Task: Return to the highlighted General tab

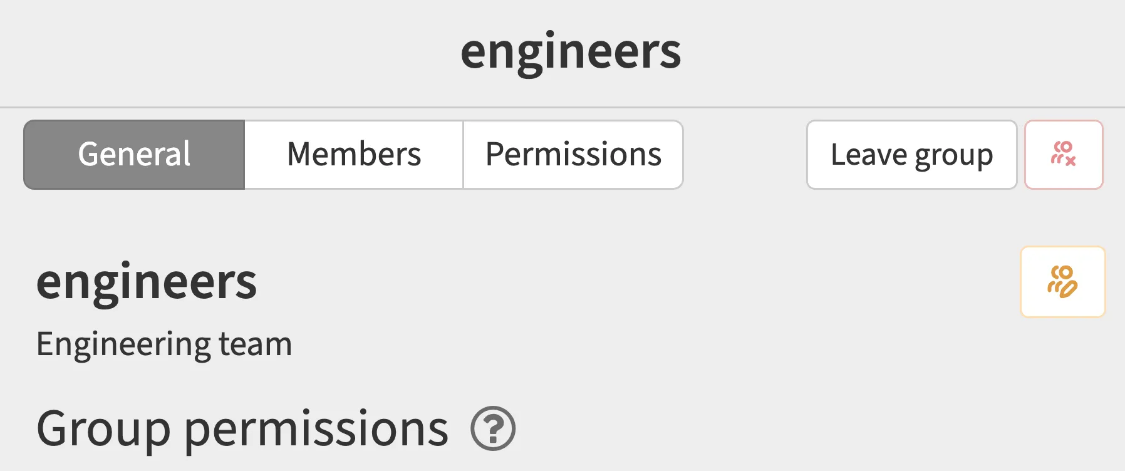Action: [134, 155]
